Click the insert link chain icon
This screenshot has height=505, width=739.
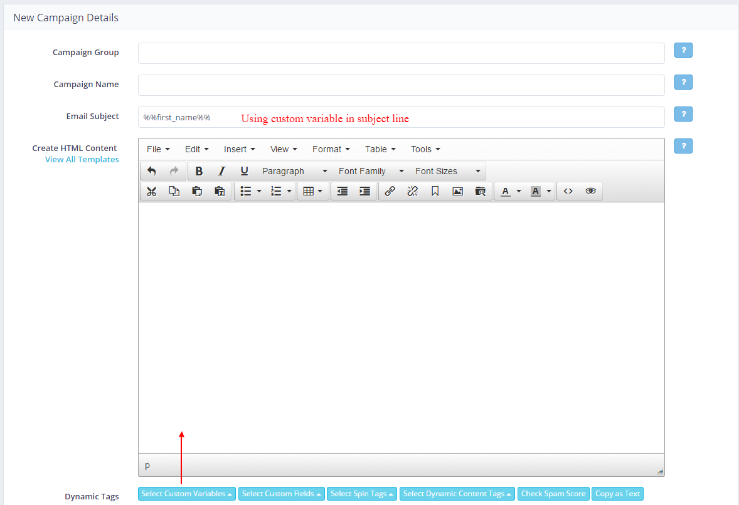[x=390, y=191]
